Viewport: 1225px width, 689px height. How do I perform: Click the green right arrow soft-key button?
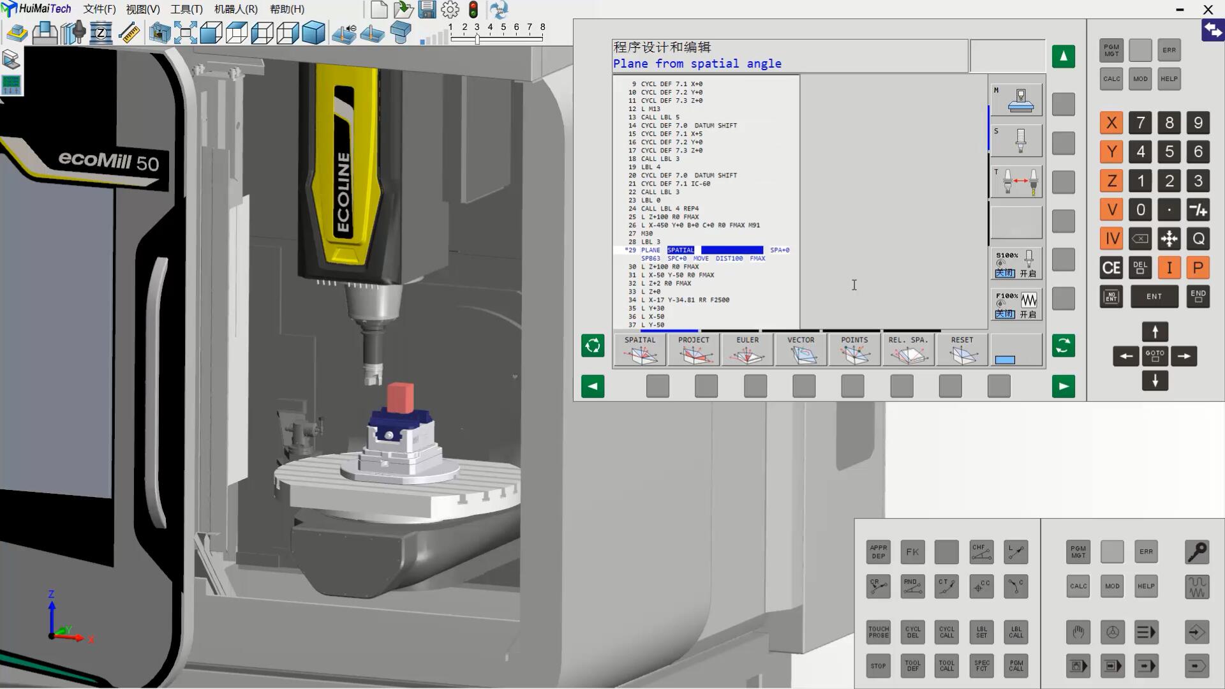click(x=1063, y=386)
